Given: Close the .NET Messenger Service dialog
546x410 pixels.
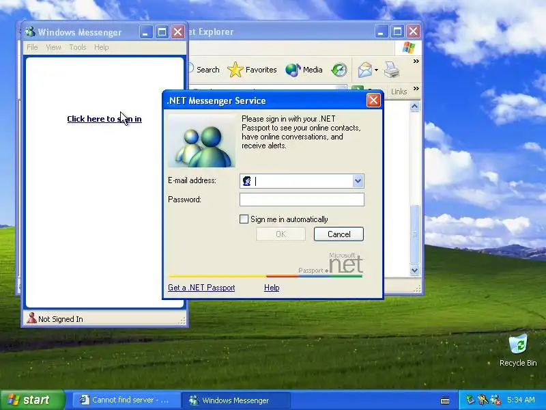Looking at the screenshot, I should coord(373,100).
